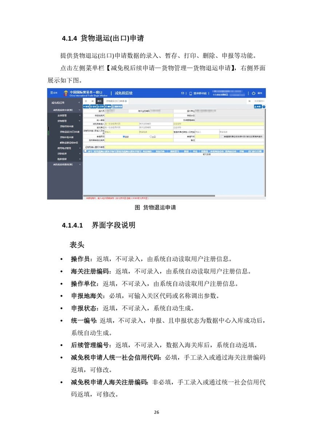Viewport: 313px width, 443px height.
Task: Open 解除监管证明申请 in the sidebar
Action: (69, 143)
